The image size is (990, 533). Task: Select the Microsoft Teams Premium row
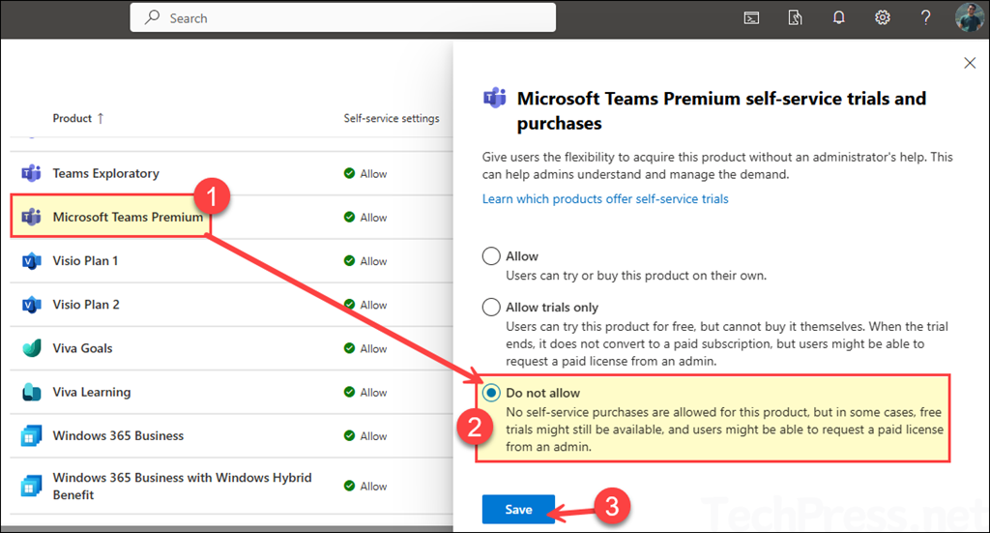click(x=128, y=218)
